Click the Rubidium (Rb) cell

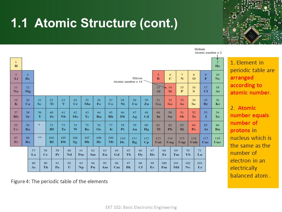click(x=16, y=115)
